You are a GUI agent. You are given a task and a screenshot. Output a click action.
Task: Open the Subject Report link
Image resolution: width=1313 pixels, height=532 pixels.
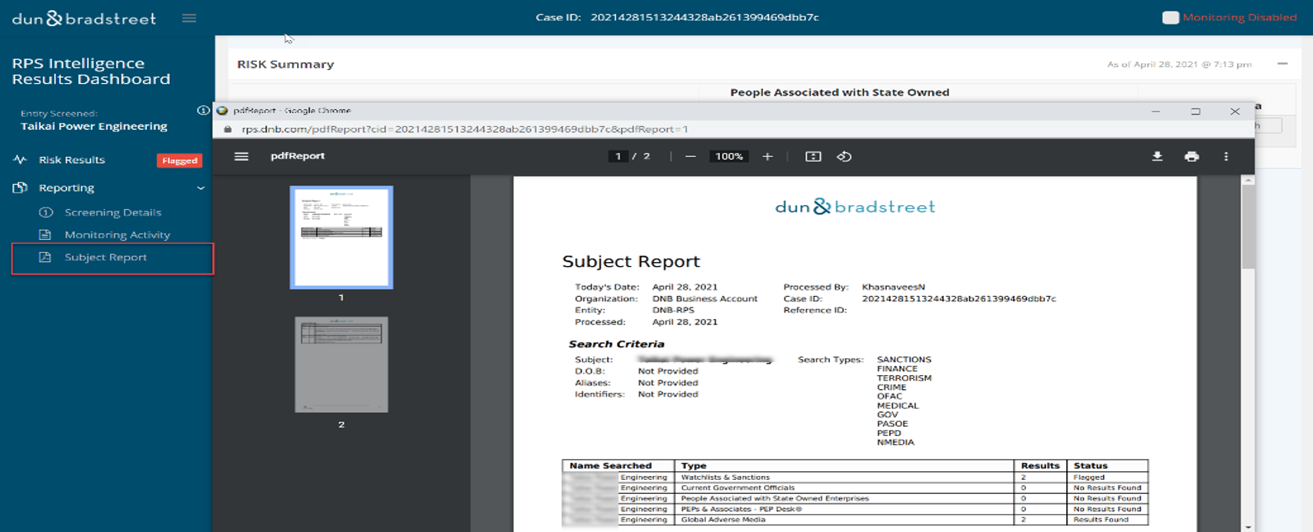point(105,258)
